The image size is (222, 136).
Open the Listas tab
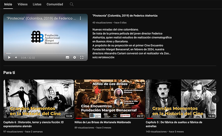[x=37, y=4]
